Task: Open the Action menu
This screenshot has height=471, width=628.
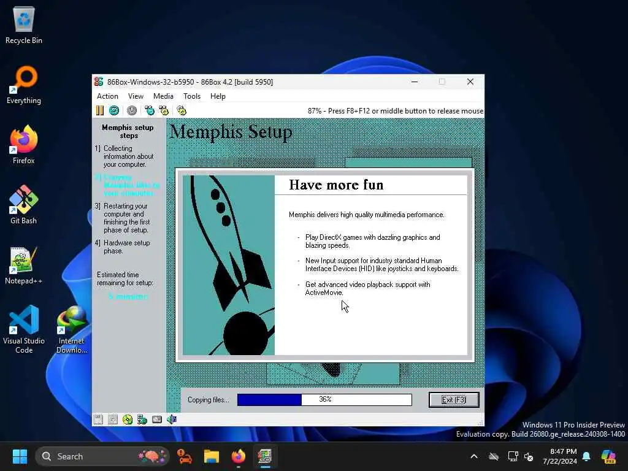Action: [x=107, y=96]
